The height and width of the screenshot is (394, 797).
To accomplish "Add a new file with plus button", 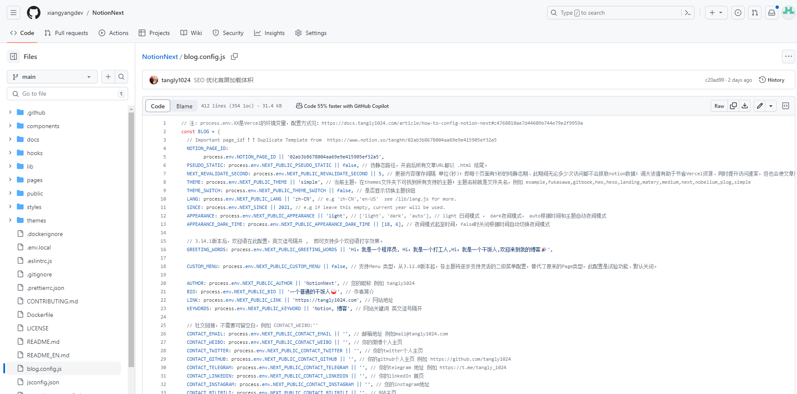I will (108, 77).
